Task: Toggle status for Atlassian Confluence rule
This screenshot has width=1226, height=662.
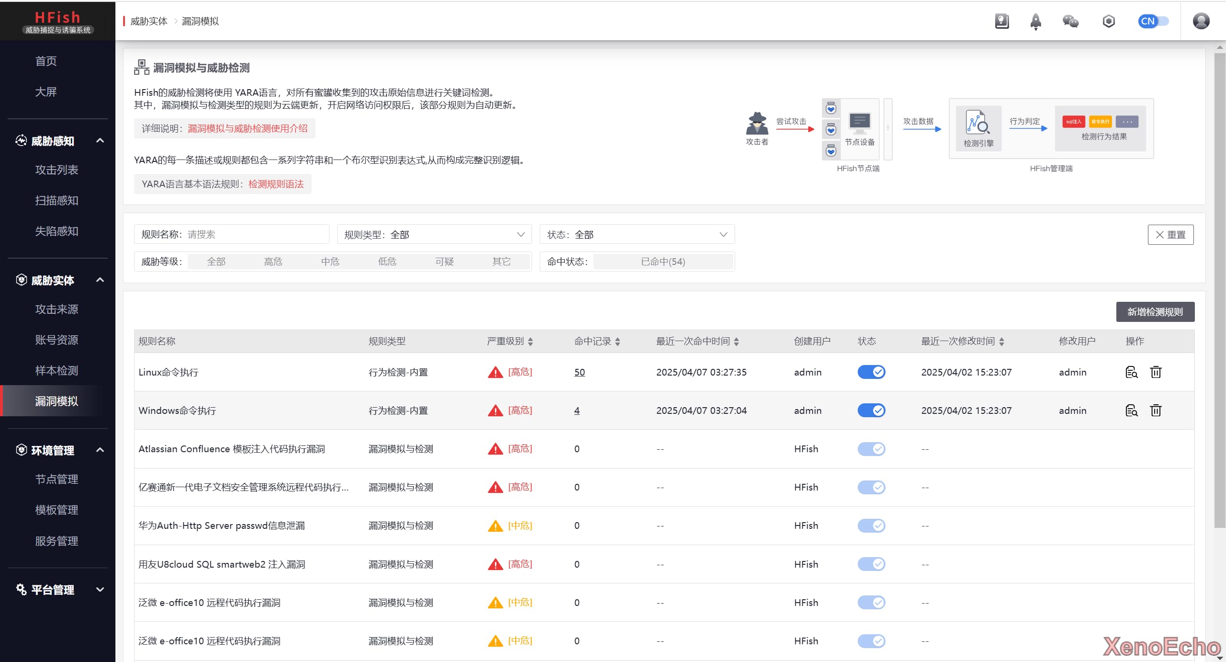Action: [x=871, y=449]
